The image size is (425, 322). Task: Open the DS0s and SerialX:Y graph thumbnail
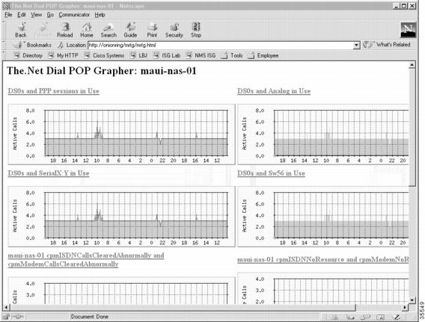tap(122, 217)
